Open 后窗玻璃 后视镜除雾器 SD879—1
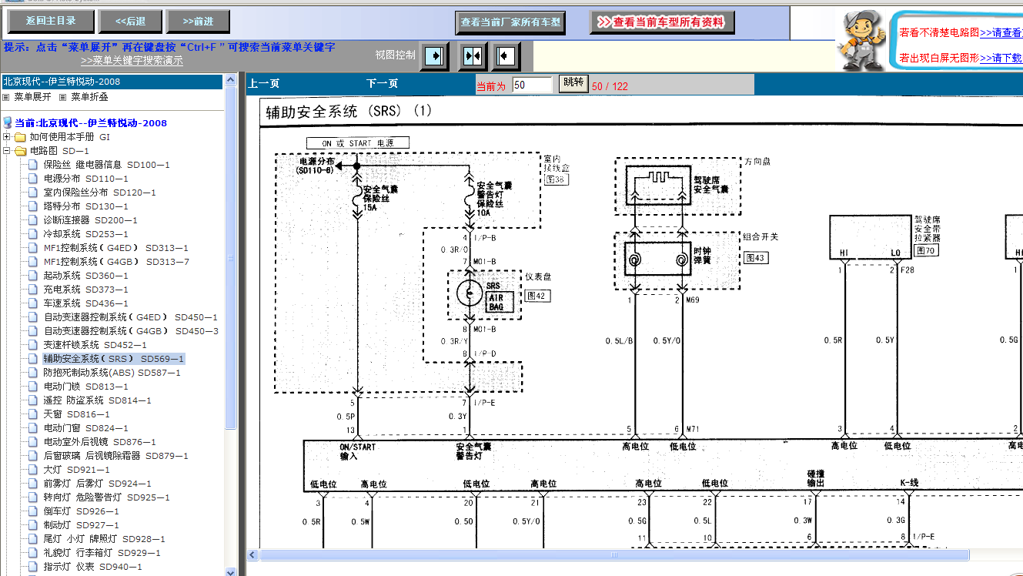The width and height of the screenshot is (1023, 576). pos(116,456)
